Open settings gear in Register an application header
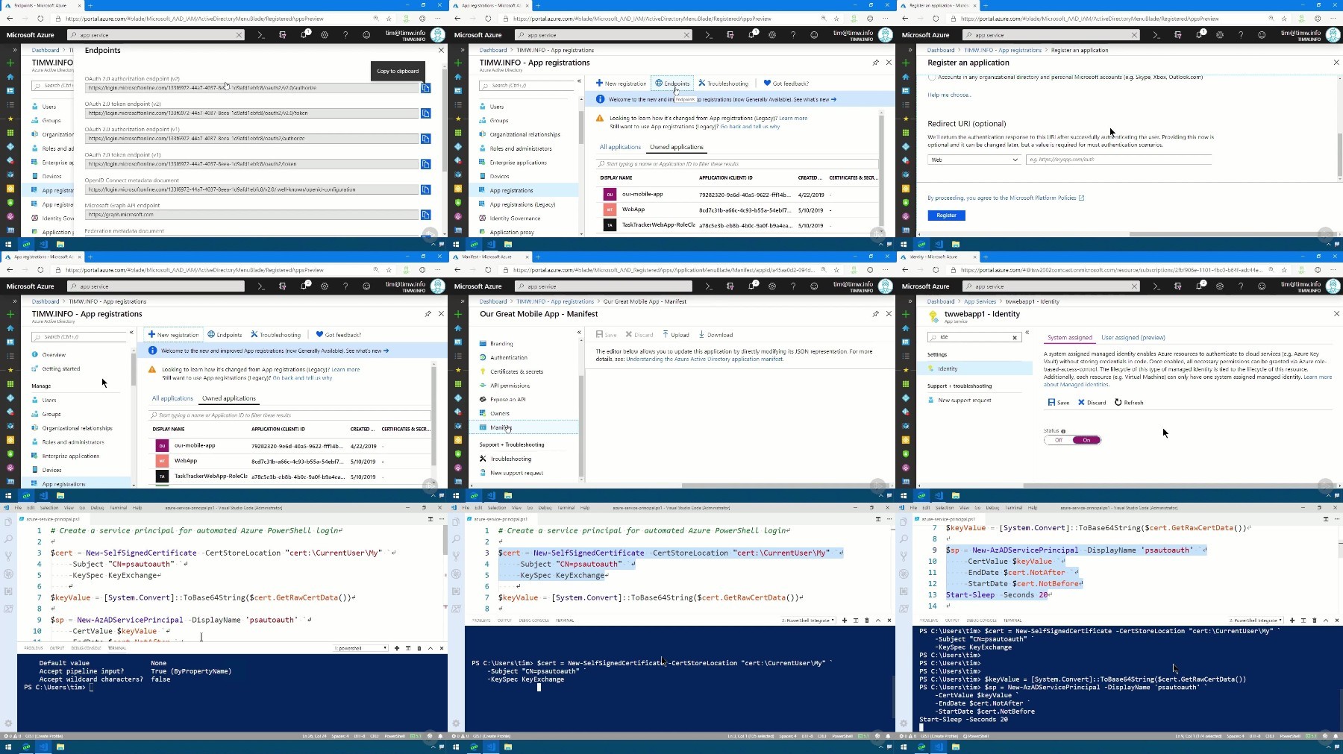1343x754 pixels. coord(1219,35)
